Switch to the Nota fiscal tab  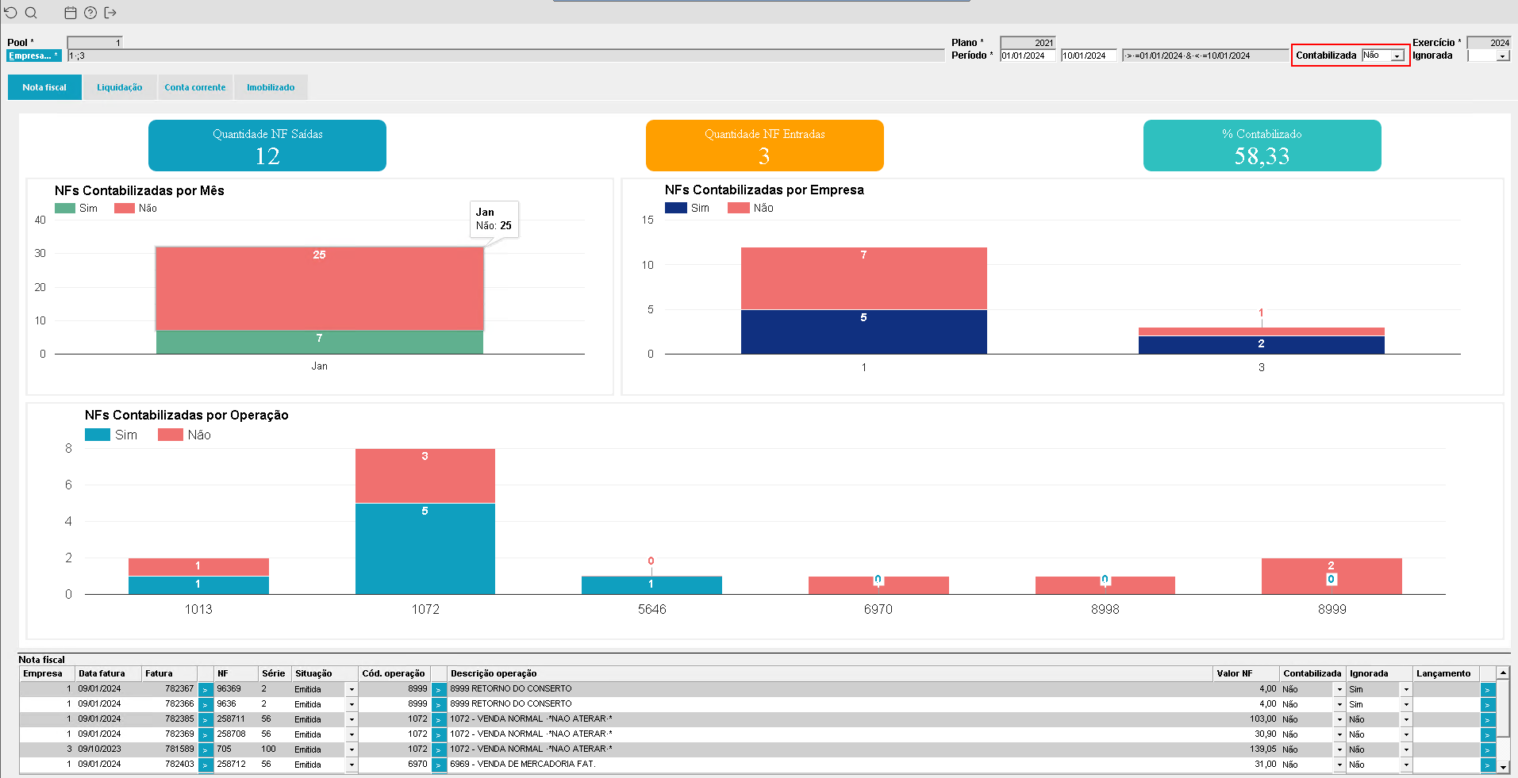[x=44, y=87]
